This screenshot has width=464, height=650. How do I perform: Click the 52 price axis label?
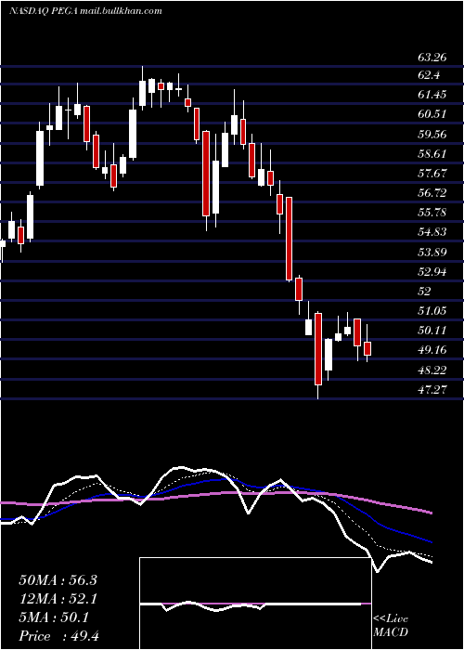[425, 292]
